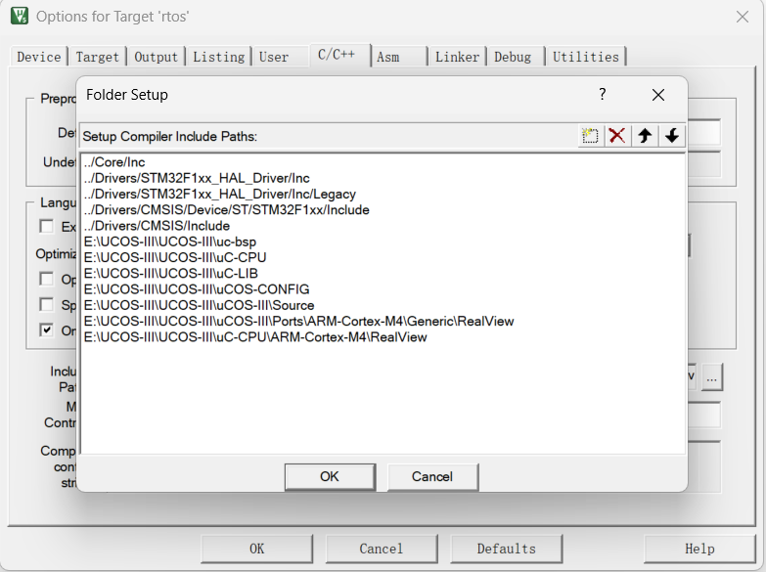This screenshot has width=766, height=572.
Task: Open Help in Options for Target window
Action: click(699, 549)
